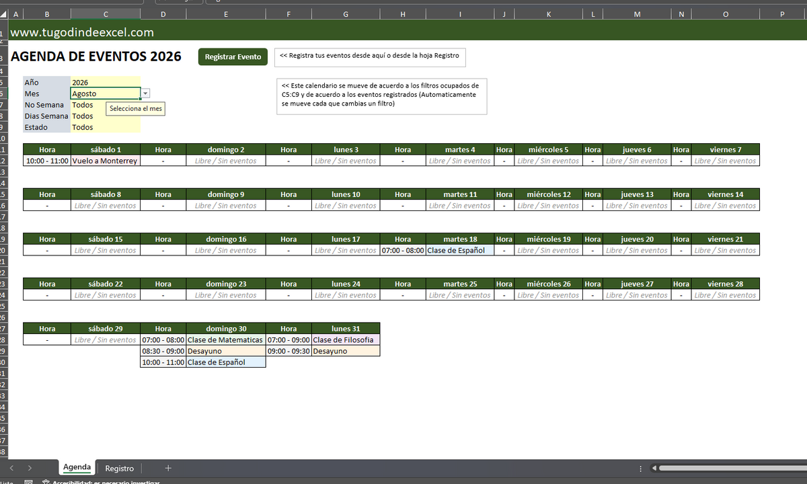Select the Dias Semana filter cell Todos
Viewport: 807px width, 484px height.
click(x=106, y=116)
